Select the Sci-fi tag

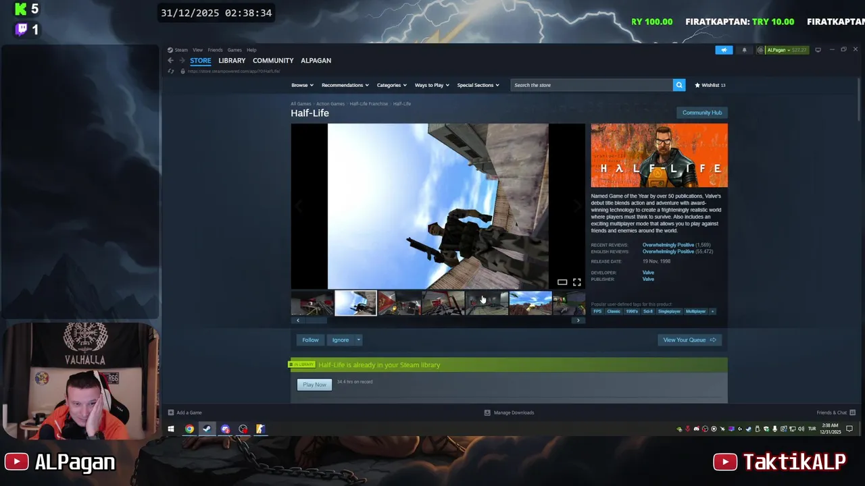pyautogui.click(x=648, y=311)
